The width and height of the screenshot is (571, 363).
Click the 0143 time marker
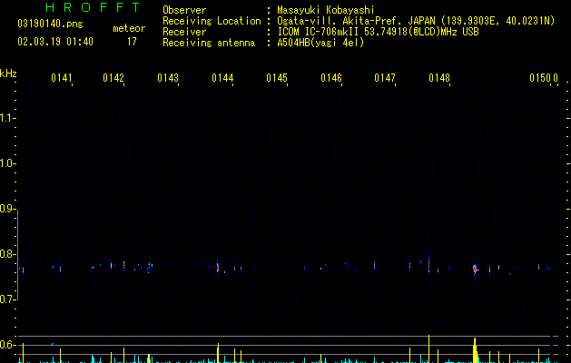[168, 78]
